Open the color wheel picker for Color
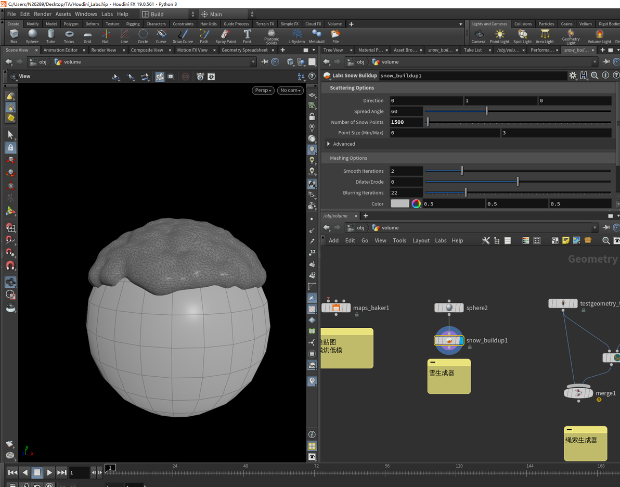Viewport: 620px width, 487px height. coord(416,204)
